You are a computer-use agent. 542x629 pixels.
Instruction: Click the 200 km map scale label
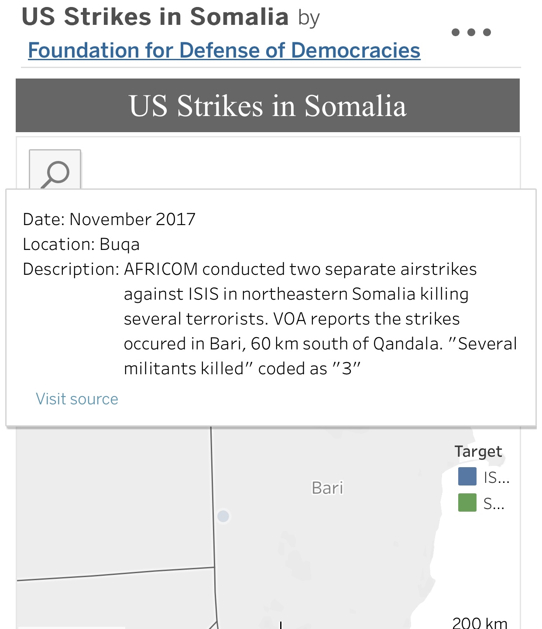click(x=480, y=623)
